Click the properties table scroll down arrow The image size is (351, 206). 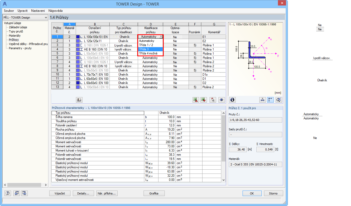[x=223, y=180]
